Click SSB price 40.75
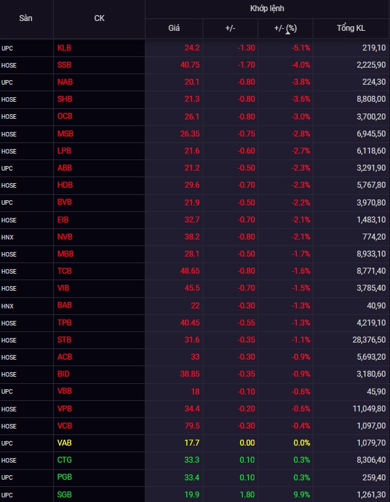The image size is (390, 502). [x=190, y=65]
